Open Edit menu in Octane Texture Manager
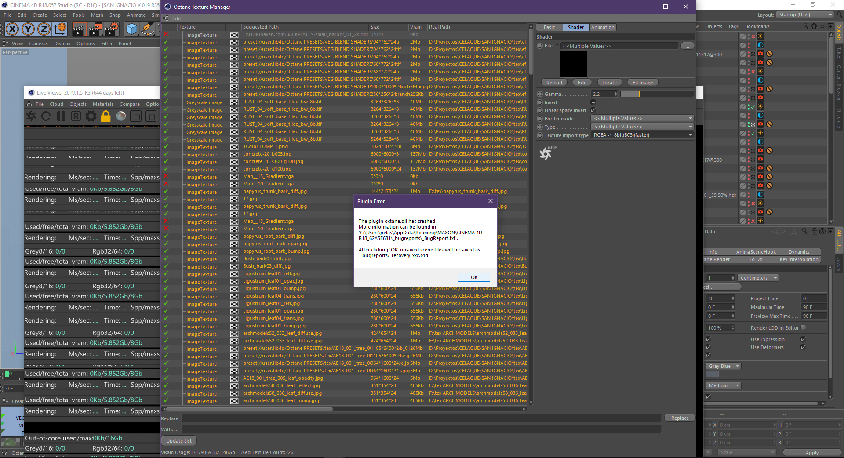 point(177,18)
